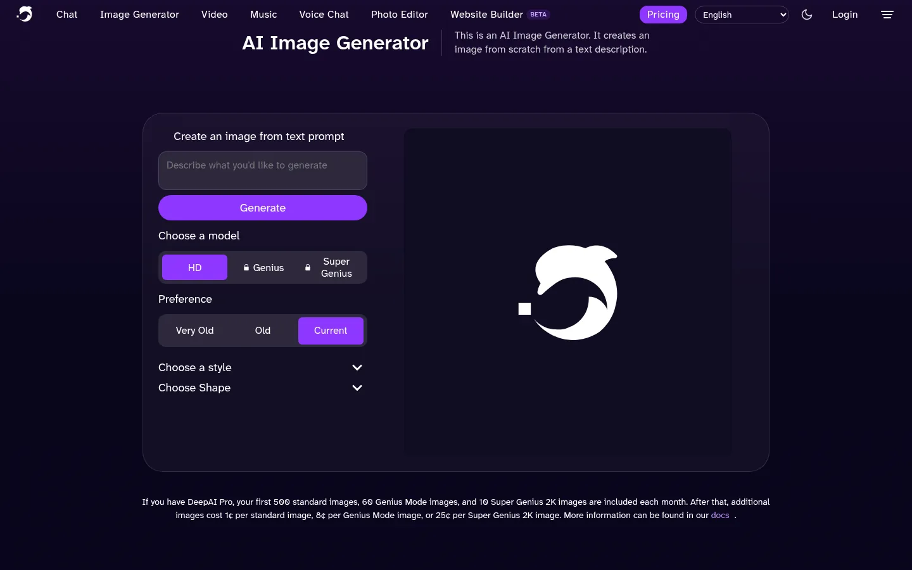
Task: Select the locked Genius model
Action: pyautogui.click(x=263, y=267)
